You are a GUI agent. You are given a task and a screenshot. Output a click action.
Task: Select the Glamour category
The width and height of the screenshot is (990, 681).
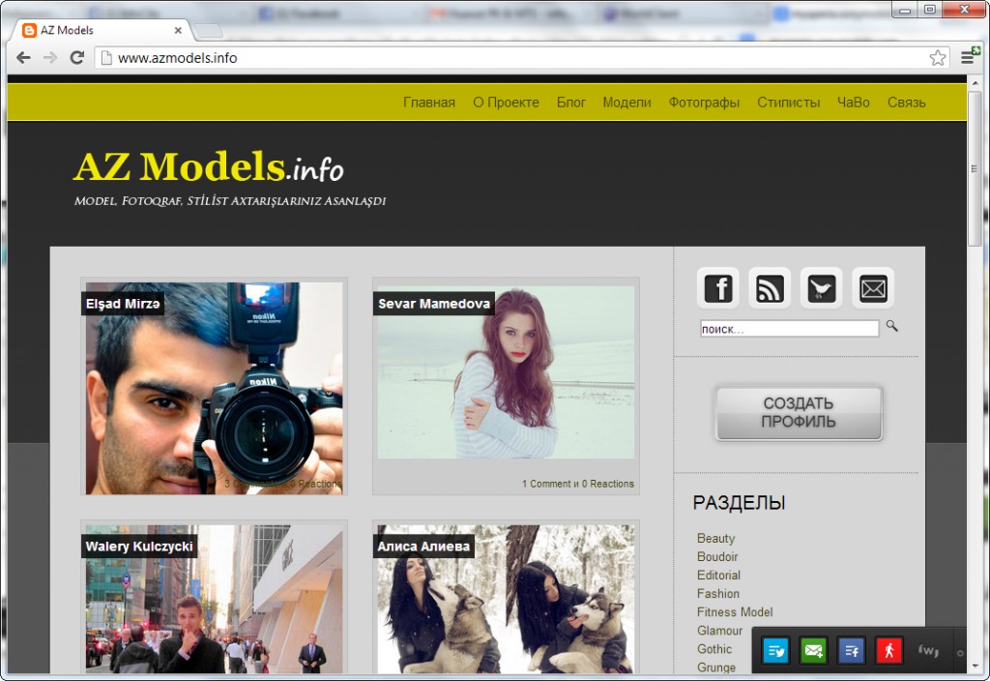(719, 631)
